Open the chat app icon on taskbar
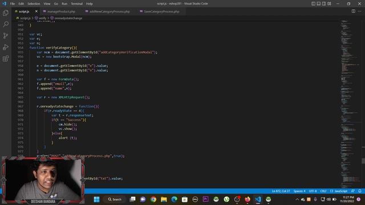365x205 pixels. coord(143,199)
